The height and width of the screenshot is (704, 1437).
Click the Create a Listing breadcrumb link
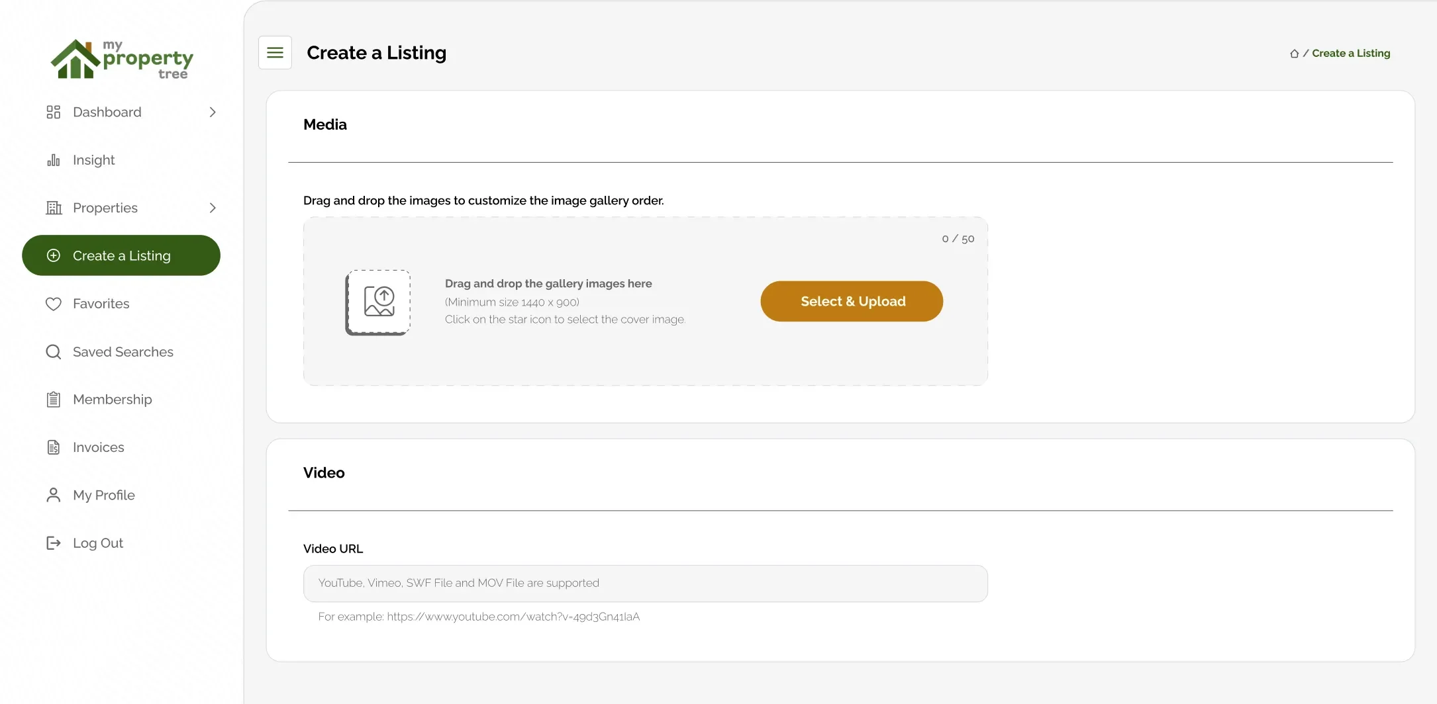(x=1351, y=54)
